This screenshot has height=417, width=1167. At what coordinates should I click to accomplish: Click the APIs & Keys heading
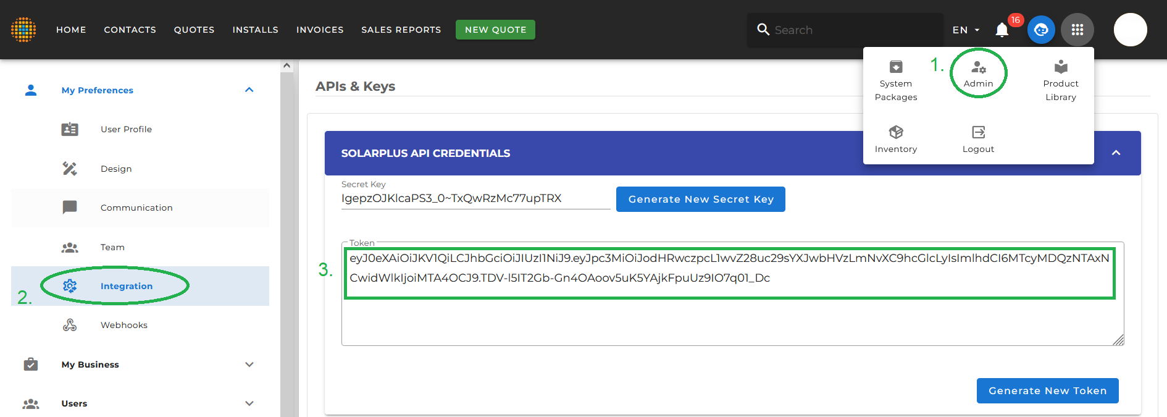pos(356,86)
